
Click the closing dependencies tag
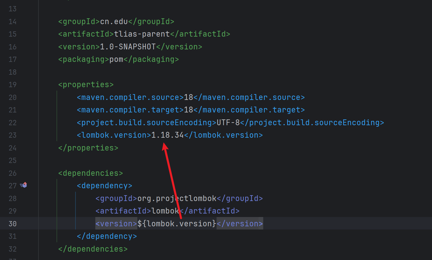pos(93,249)
